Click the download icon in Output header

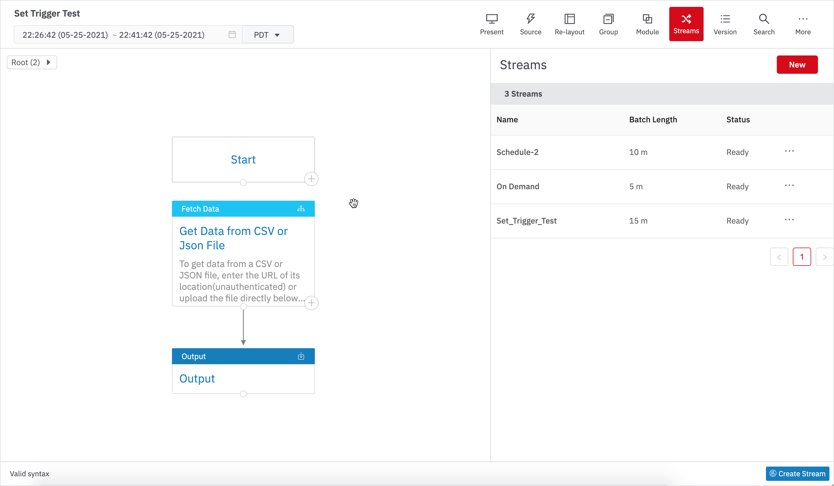(301, 356)
